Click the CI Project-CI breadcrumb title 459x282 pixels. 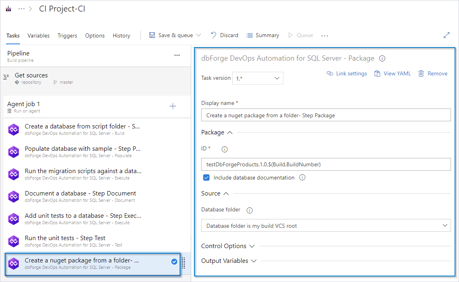coord(62,9)
